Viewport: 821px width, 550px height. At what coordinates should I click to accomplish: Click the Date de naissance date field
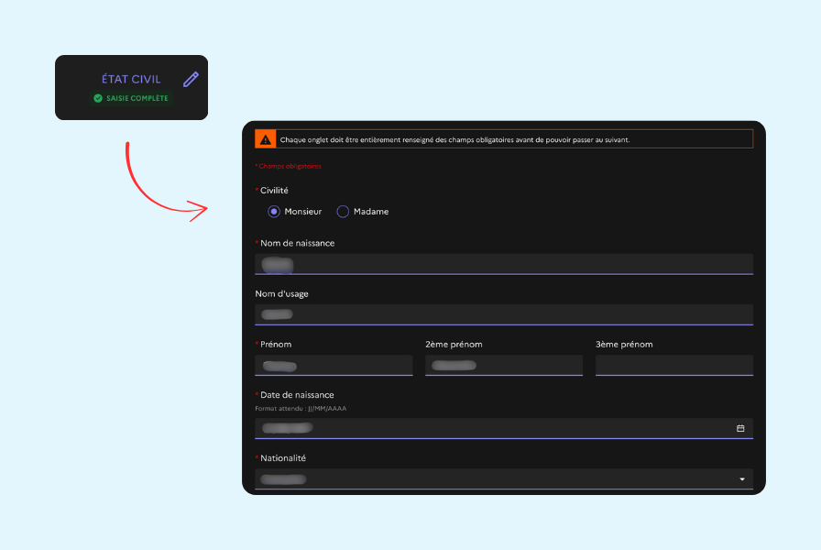click(495, 428)
